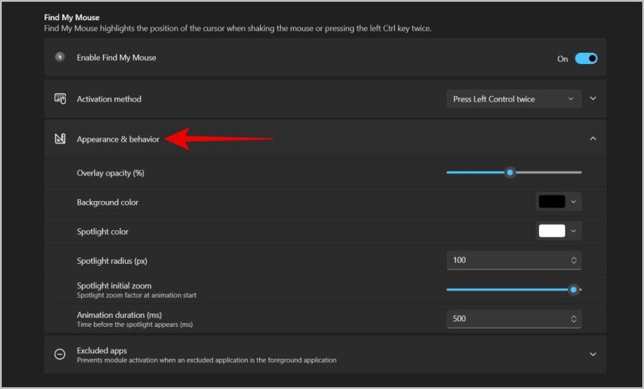Screen dimensions: 644x389
Task: Turn off Enable Find My Mouse toggle
Action: click(586, 58)
